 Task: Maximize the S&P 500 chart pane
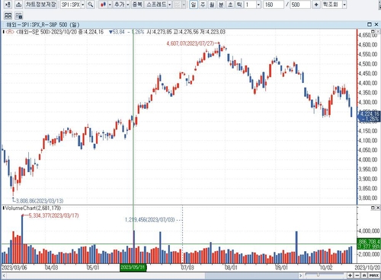point(370,24)
